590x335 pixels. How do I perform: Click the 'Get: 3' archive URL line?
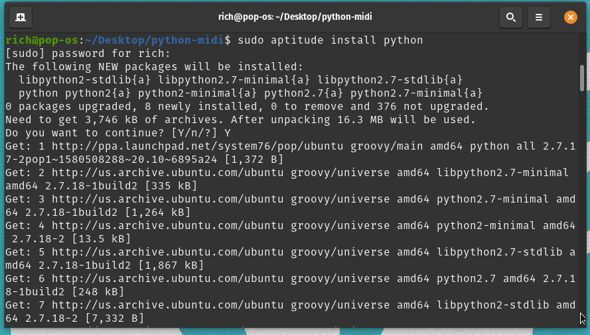[291, 199]
